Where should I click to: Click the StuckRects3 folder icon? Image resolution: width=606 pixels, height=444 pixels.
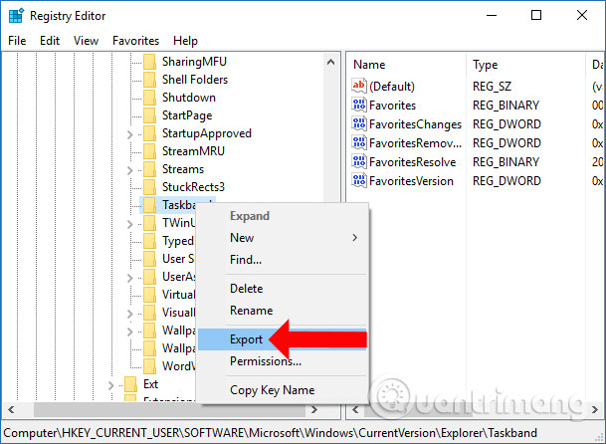(x=149, y=187)
